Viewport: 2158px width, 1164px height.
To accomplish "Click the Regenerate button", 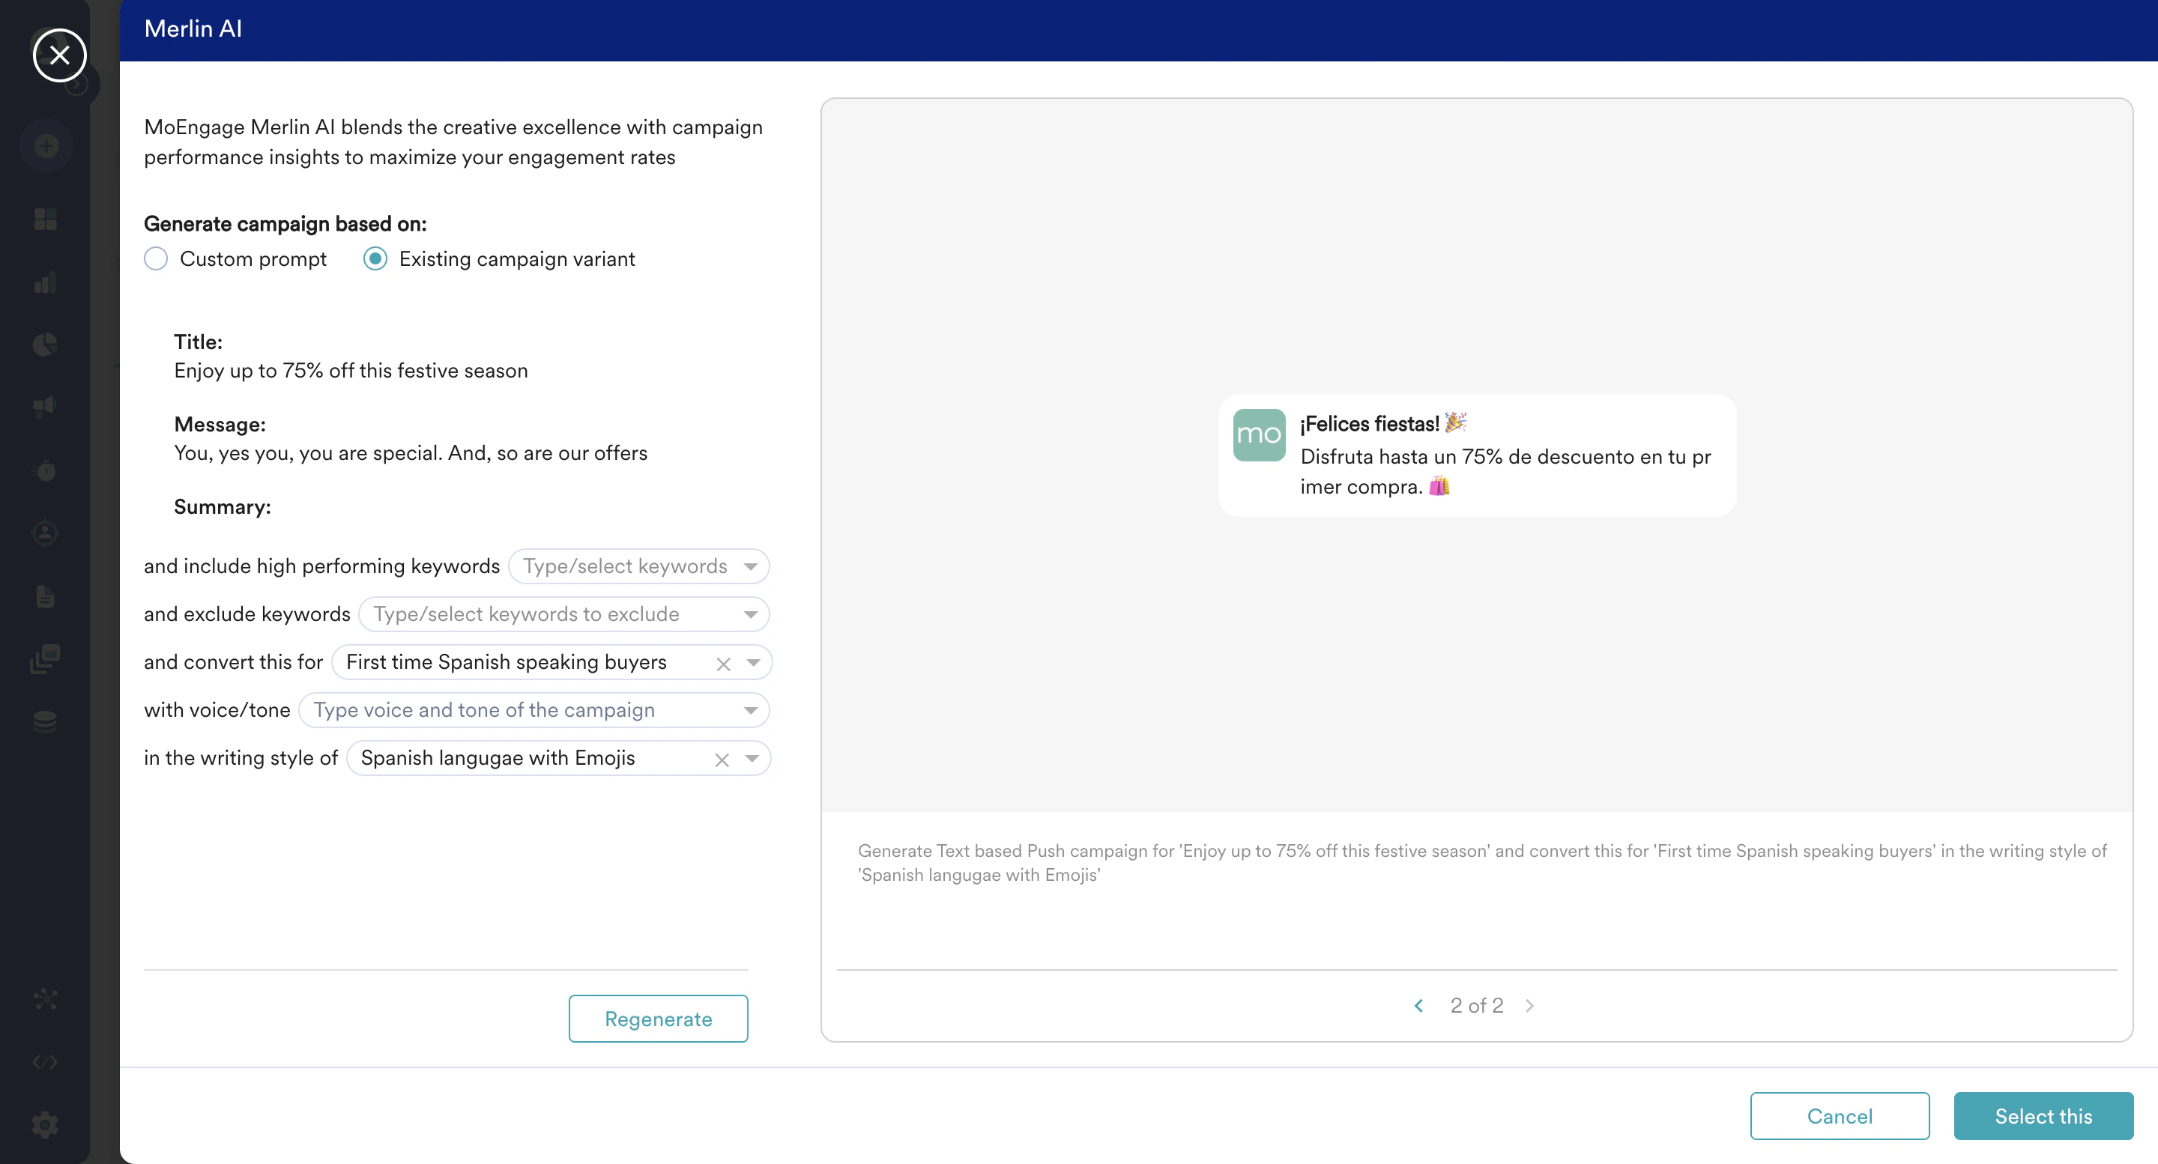I will (x=658, y=1018).
